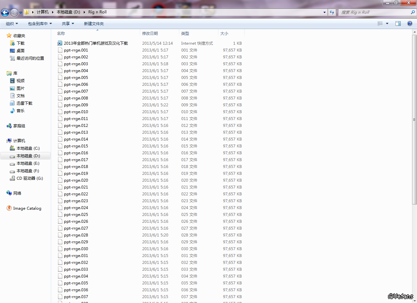Select file ppt-rrge.014
417x303 pixels.
click(76, 139)
